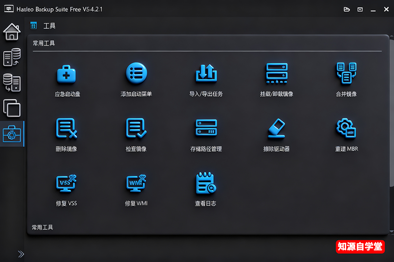The image size is (394, 262).
Task: Minimize the Hasleo Backup Suite window
Action: point(373,10)
